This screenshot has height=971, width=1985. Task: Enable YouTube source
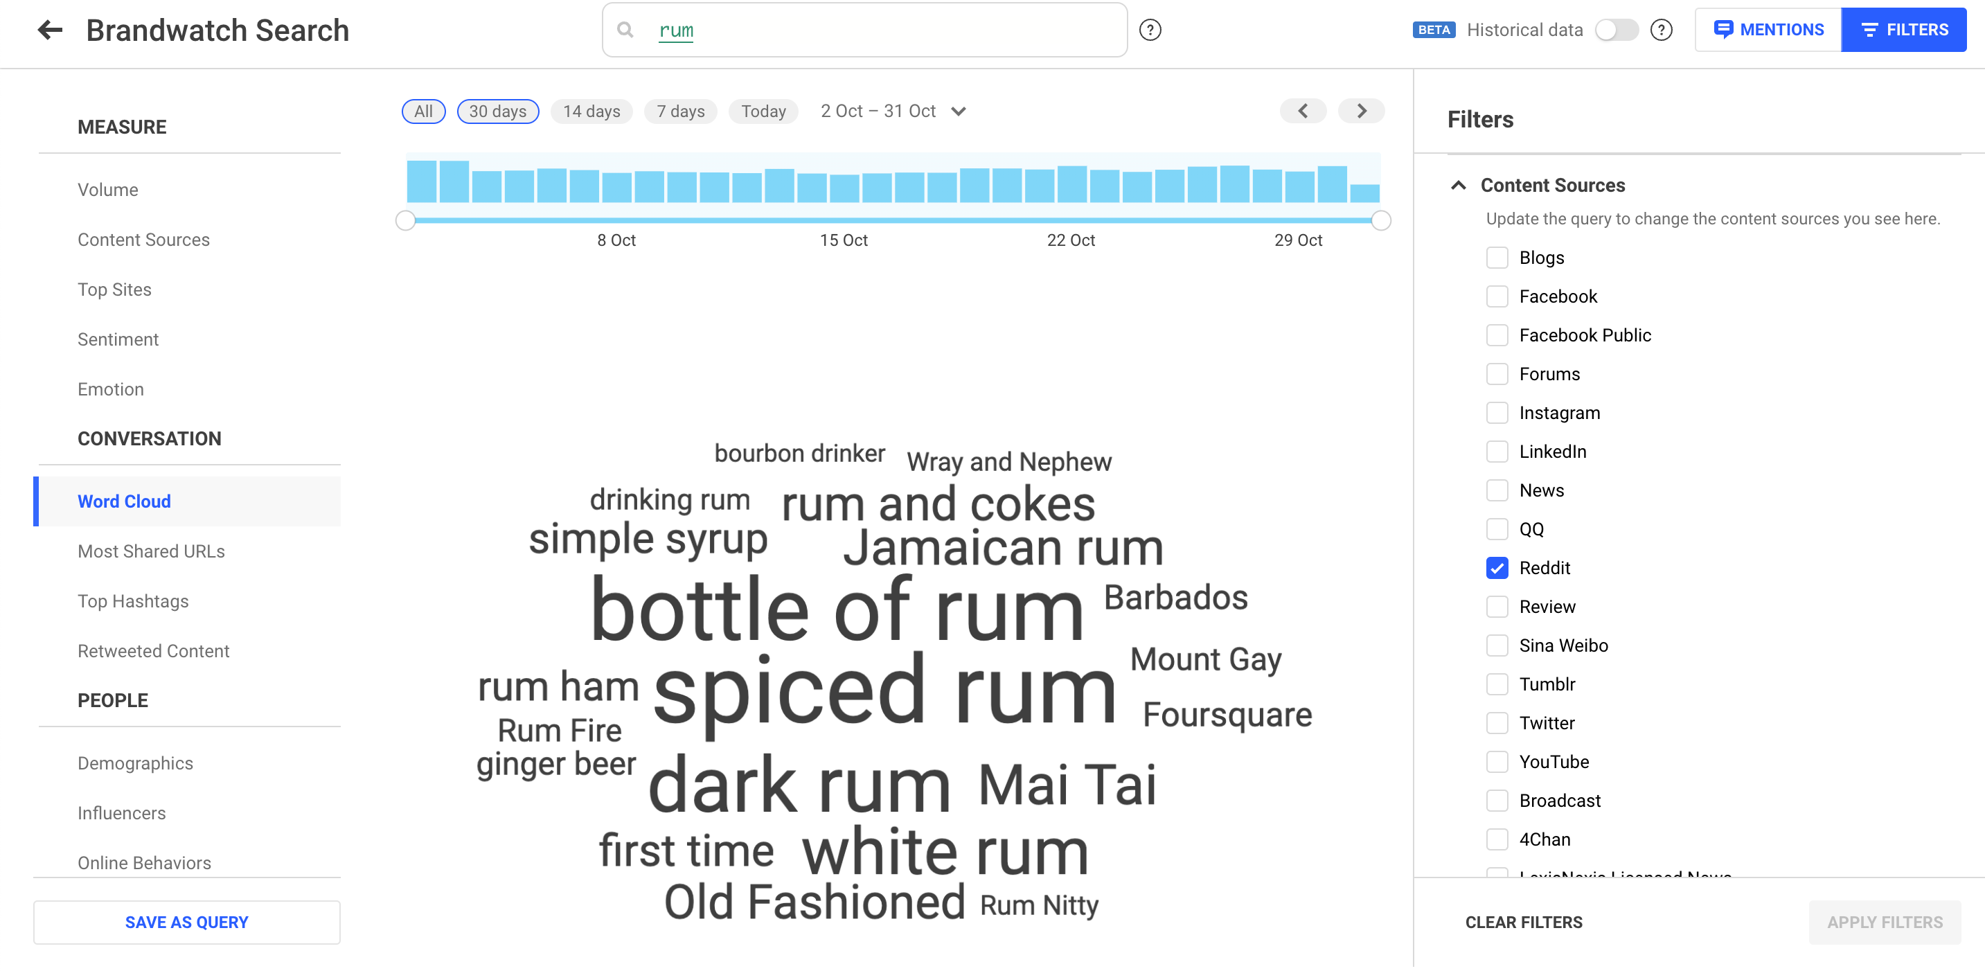click(1497, 762)
